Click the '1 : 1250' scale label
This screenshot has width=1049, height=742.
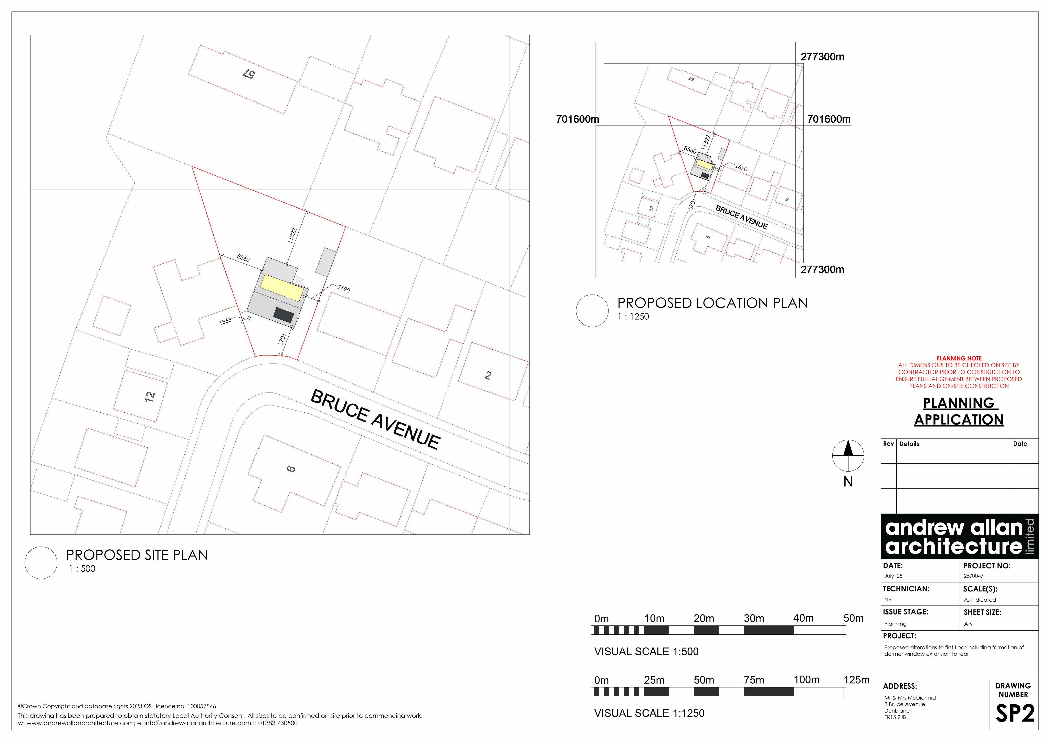[x=633, y=317]
